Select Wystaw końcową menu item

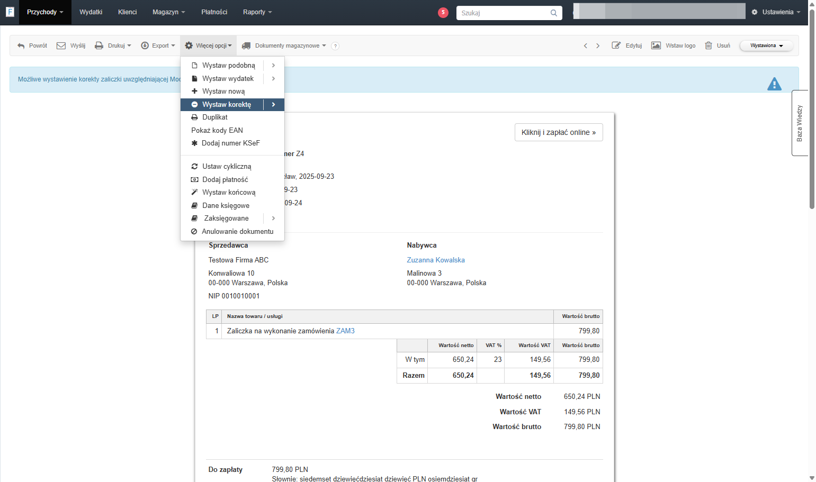232,193
